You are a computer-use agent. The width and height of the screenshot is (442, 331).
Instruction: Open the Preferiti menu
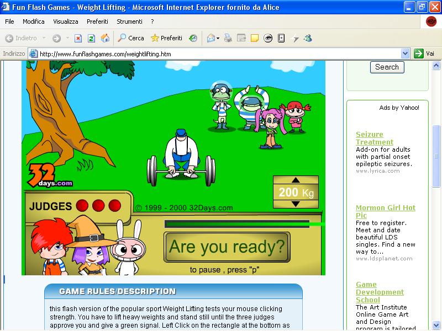coord(97,22)
